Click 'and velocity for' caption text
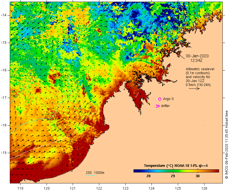230x191 pixels. tap(198, 77)
